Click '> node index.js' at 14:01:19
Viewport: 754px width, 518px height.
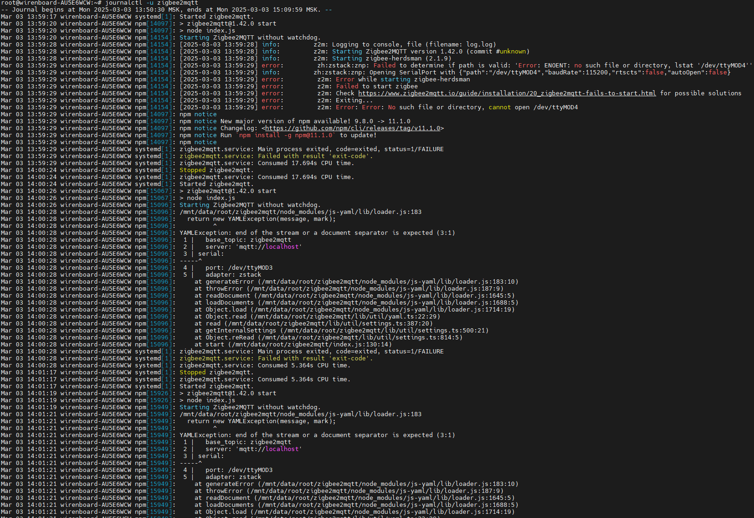point(208,400)
